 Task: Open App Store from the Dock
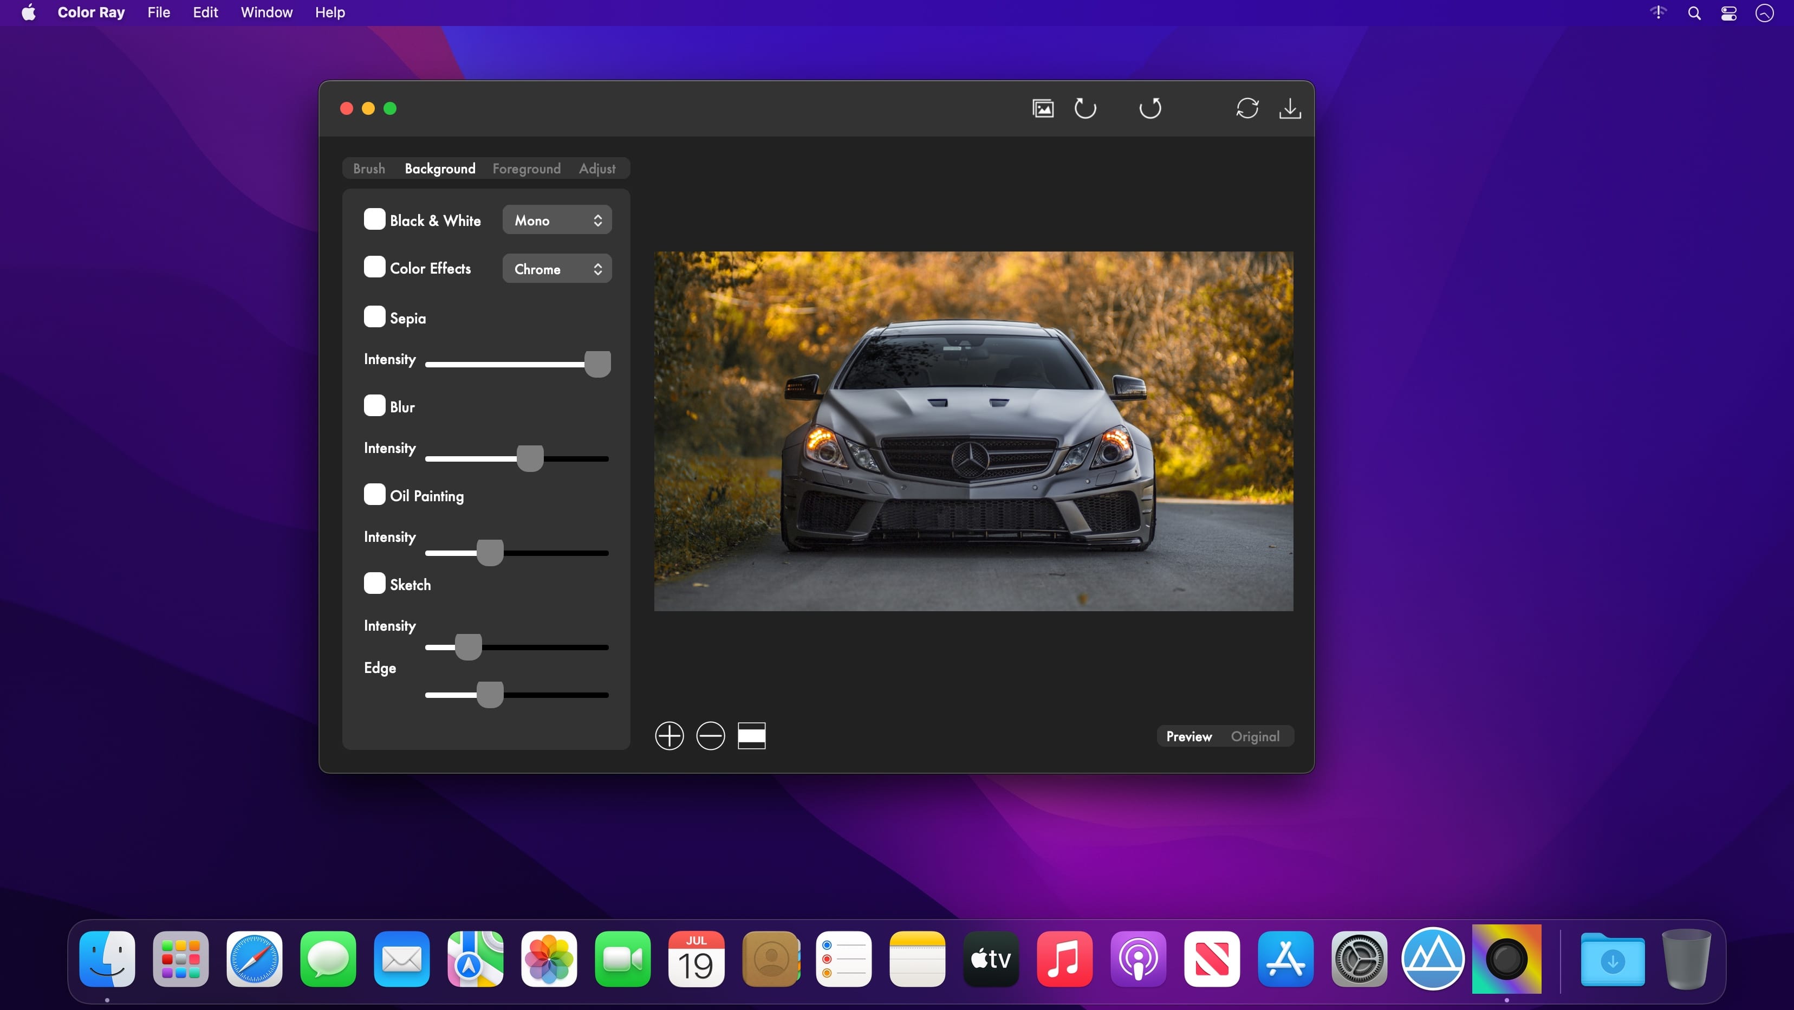(1285, 959)
